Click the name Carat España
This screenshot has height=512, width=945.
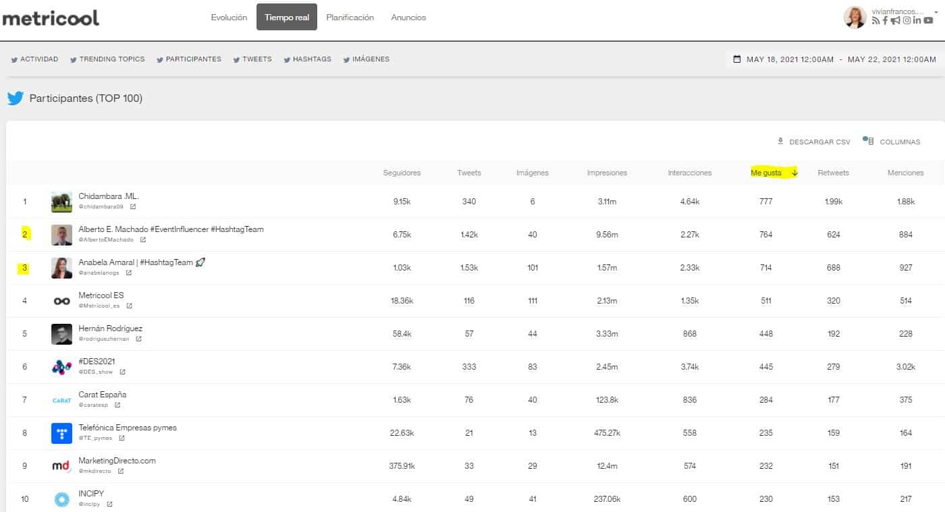(103, 395)
